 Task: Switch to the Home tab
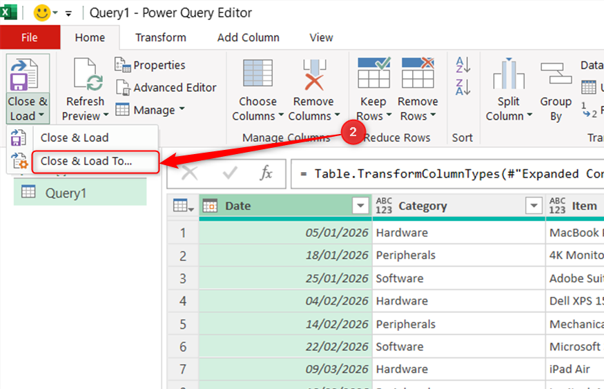[90, 37]
